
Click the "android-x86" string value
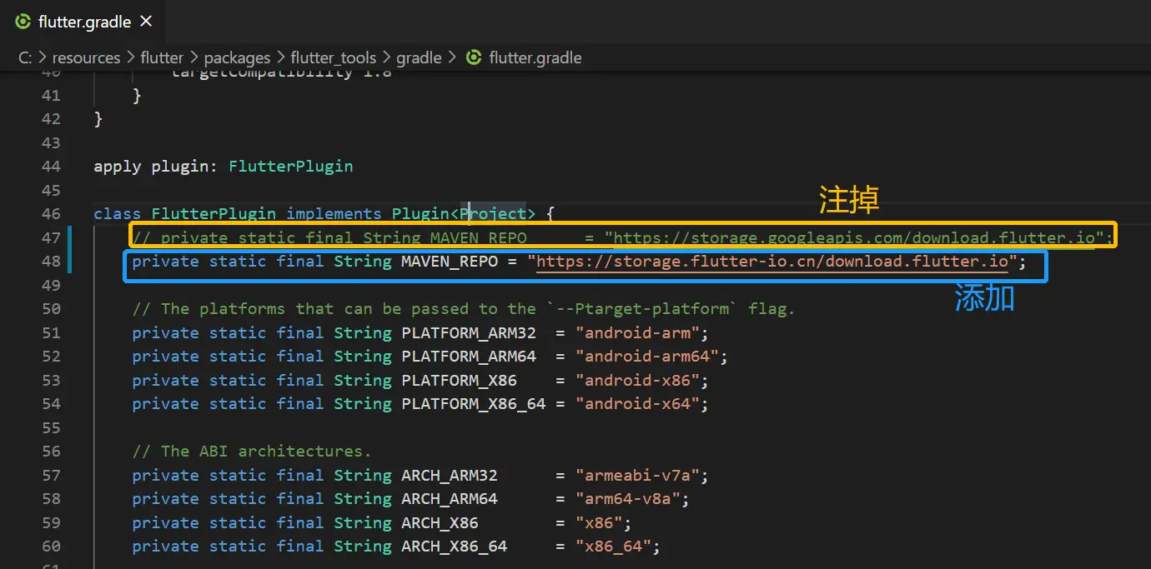point(637,381)
